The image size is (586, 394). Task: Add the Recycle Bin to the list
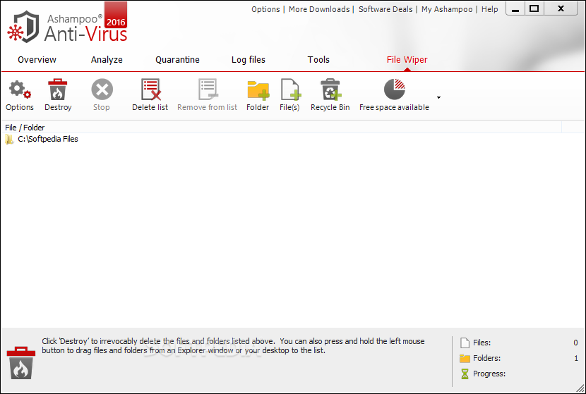(330, 90)
